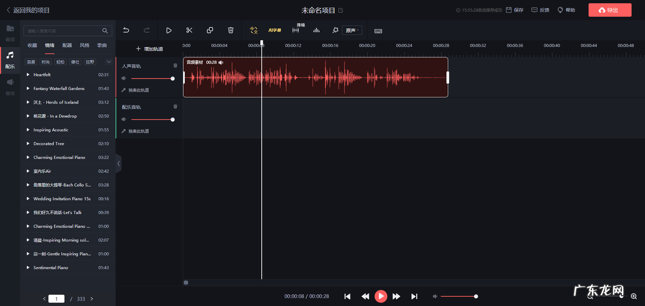The width and height of the screenshot is (645, 306).
Task: Open the 音效 sidebar section
Action: (10, 86)
